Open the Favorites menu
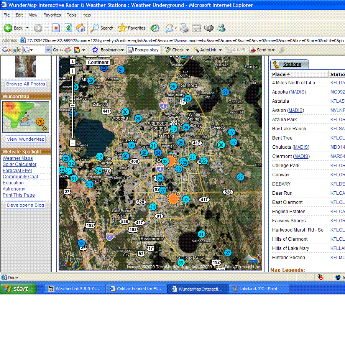The width and height of the screenshot is (345, 345). 52,15
